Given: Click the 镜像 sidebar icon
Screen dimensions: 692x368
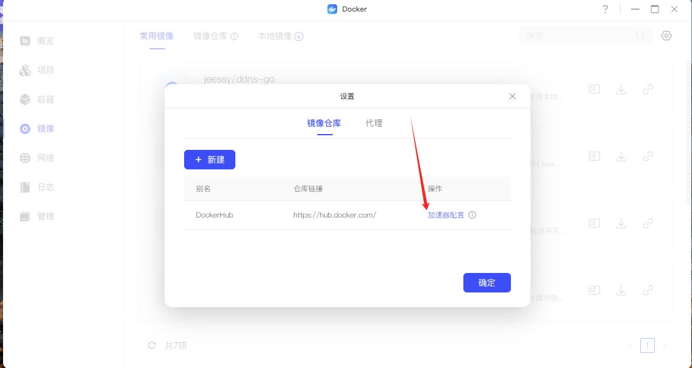Looking at the screenshot, I should [x=25, y=129].
